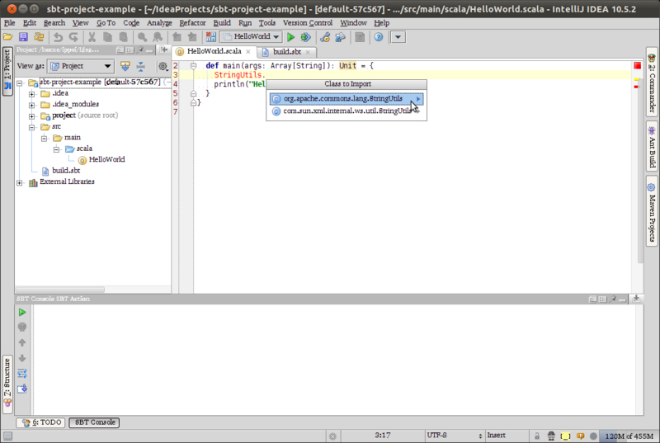This screenshot has height=443, width=660.
Task: Open Replace with the toolbar icon
Action: 158,37
